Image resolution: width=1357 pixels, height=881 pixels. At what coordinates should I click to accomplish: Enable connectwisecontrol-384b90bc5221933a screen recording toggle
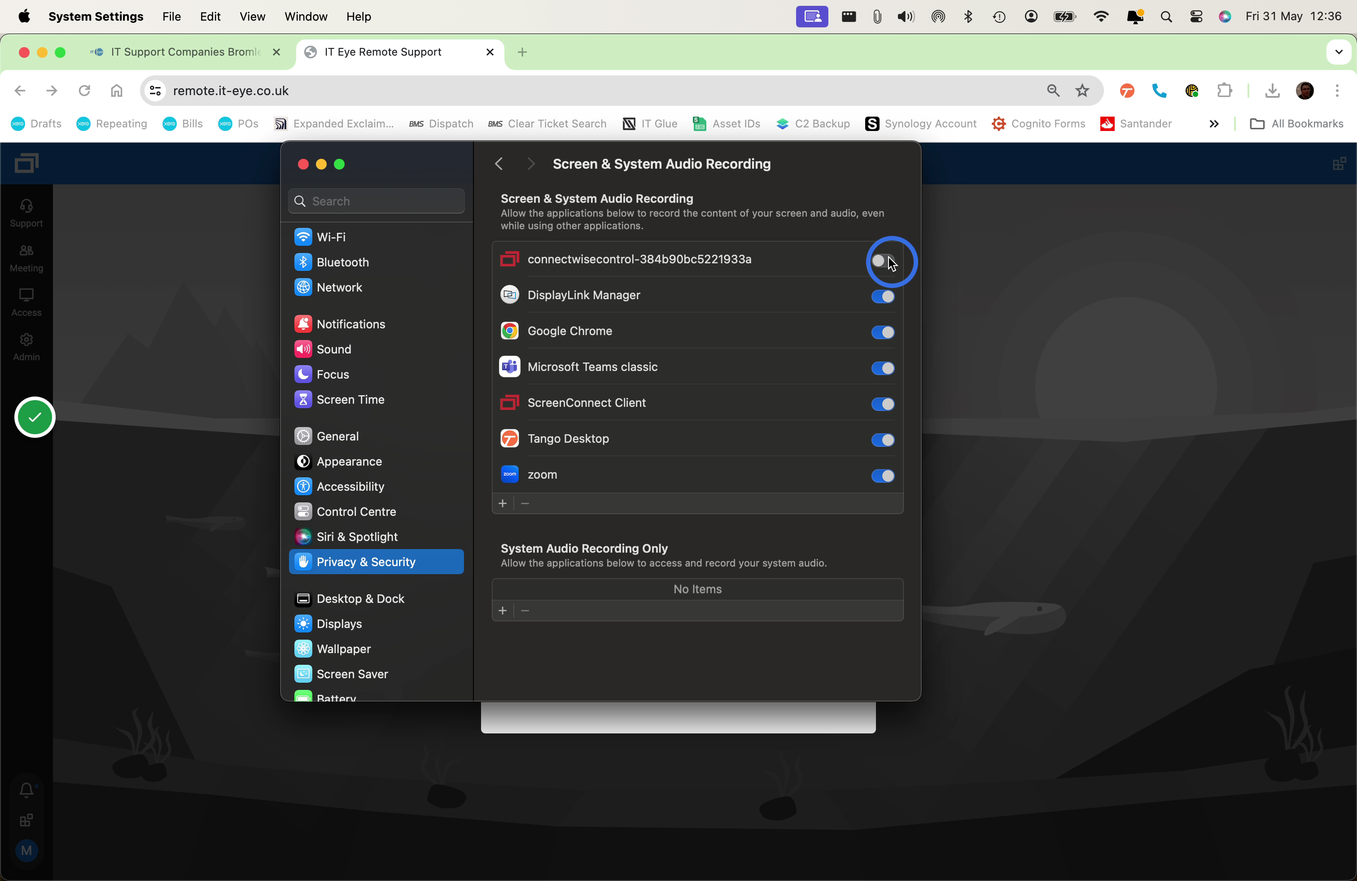coord(883,261)
